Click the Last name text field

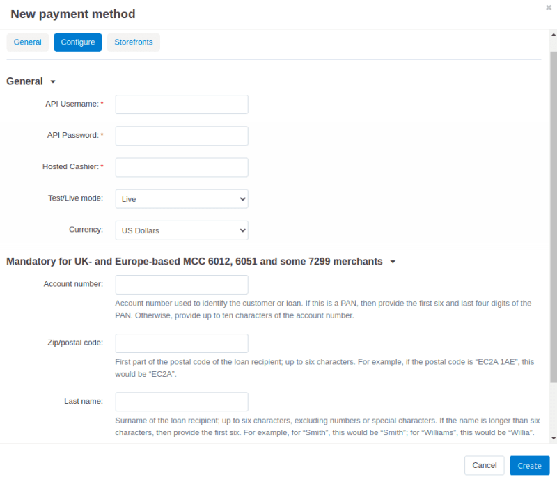(182, 402)
